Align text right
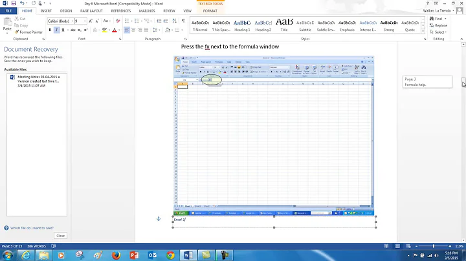 [140, 30]
